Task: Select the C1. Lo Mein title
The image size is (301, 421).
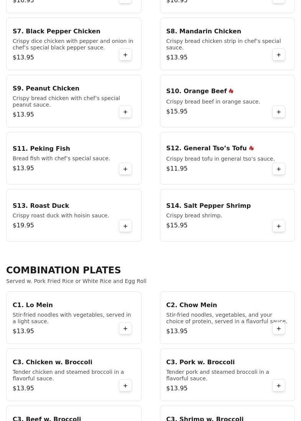Action: tap(33, 305)
